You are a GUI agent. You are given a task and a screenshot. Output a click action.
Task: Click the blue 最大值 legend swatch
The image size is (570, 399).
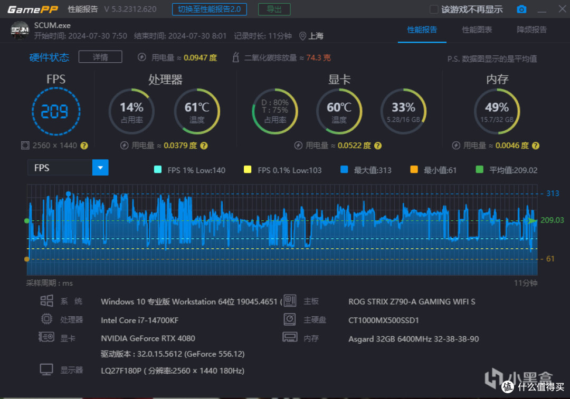344,170
